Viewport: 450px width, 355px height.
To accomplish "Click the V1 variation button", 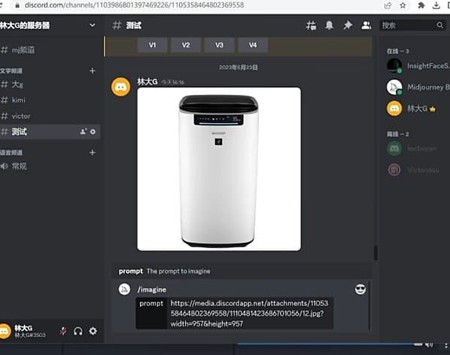I will 153,45.
